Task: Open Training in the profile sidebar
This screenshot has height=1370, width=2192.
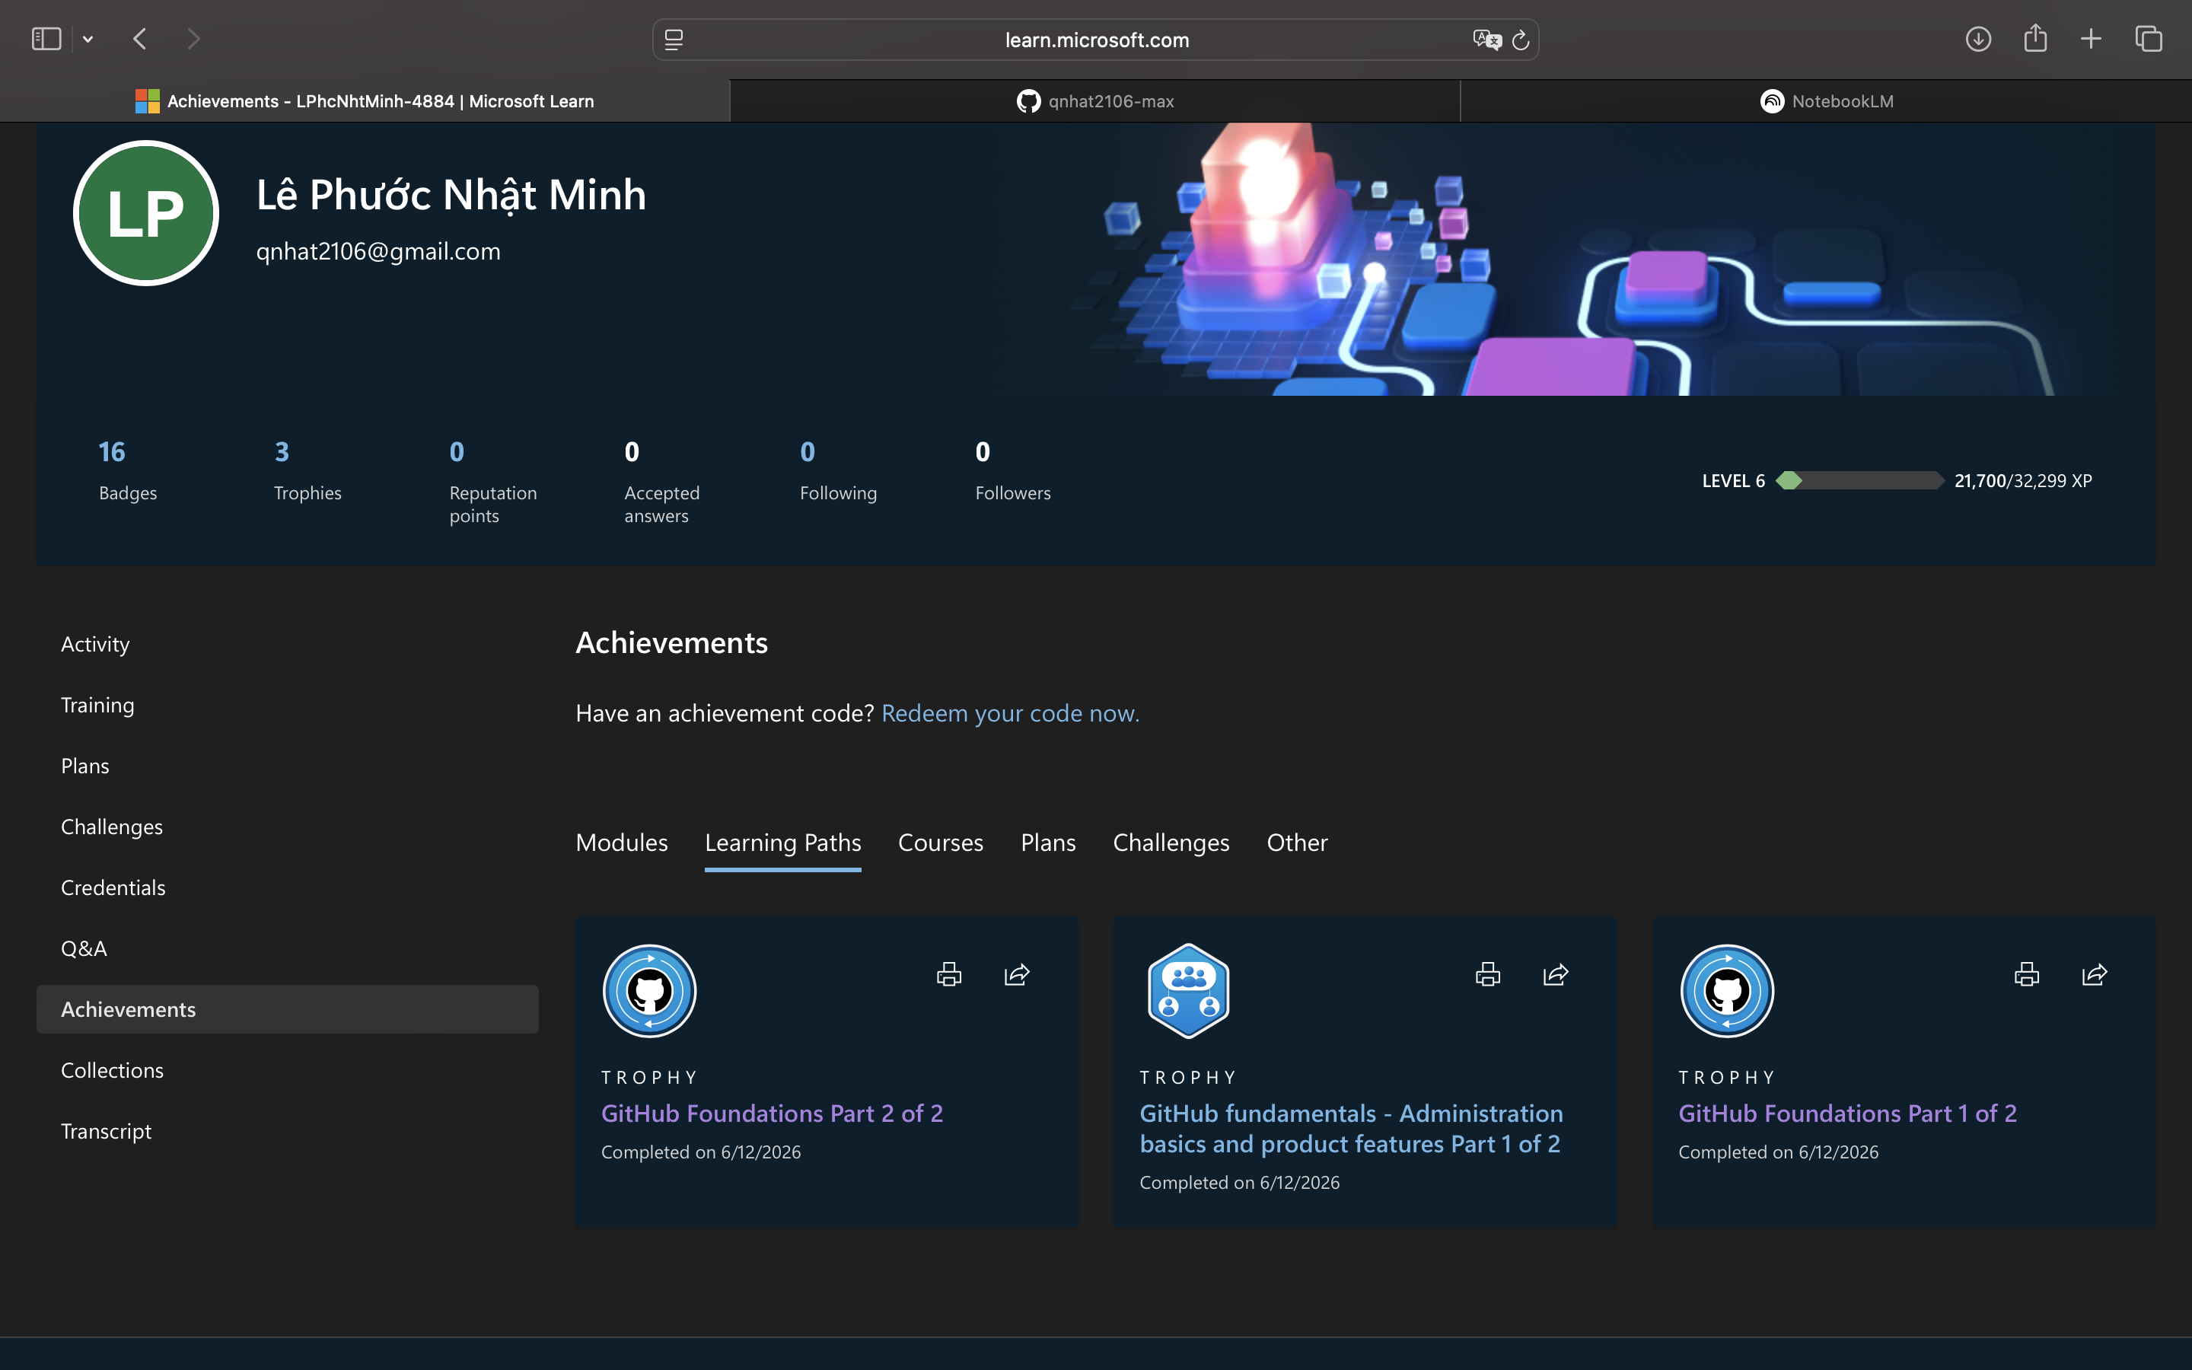Action: (x=98, y=705)
